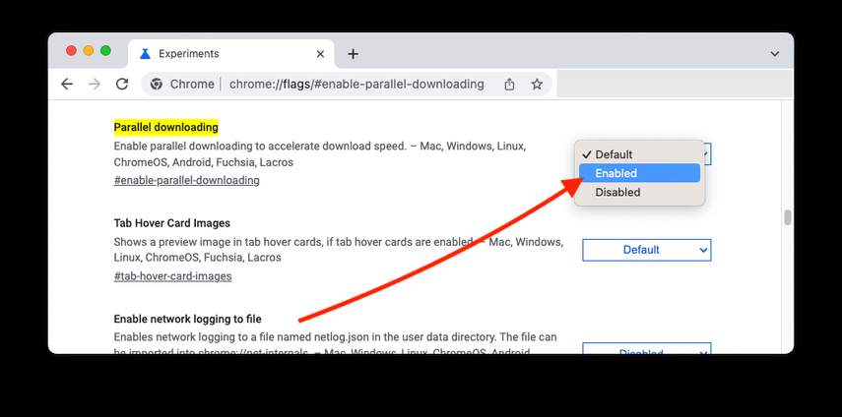Open the network logging dropdown
842x417 pixels.
click(x=647, y=349)
